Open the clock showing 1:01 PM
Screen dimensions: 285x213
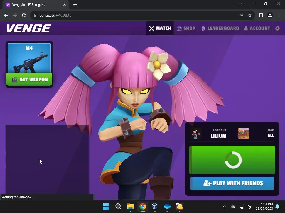coord(264,206)
